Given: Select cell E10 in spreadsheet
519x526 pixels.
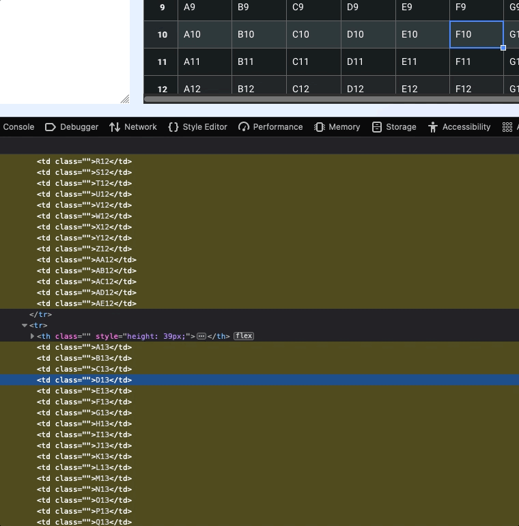Looking at the screenshot, I should 423,35.
